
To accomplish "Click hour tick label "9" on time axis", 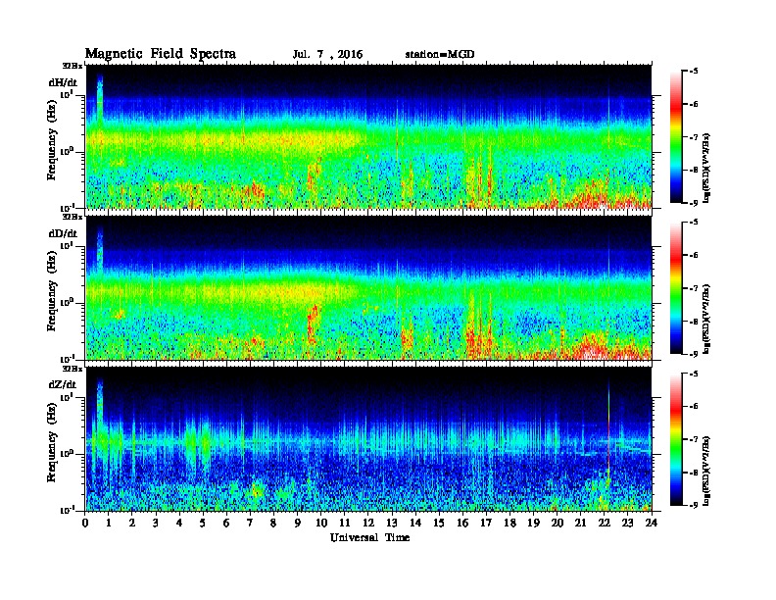I will 298,524.
